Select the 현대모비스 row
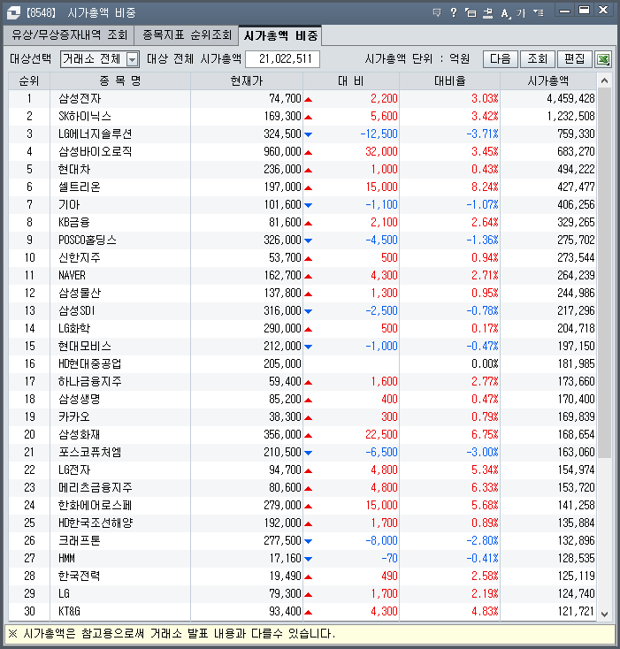The image size is (620, 649). point(302,346)
